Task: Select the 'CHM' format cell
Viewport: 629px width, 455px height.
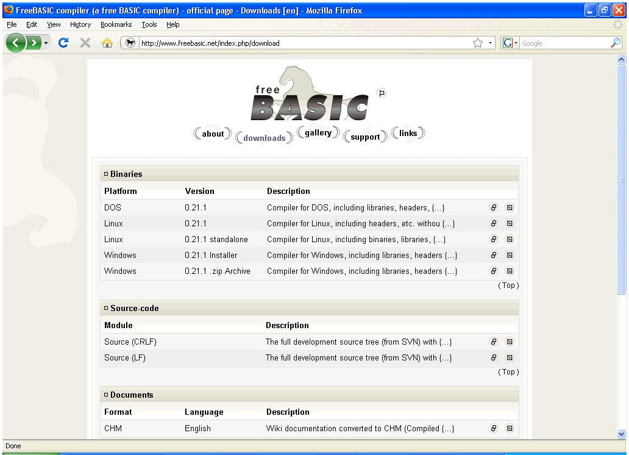Action: (x=113, y=429)
